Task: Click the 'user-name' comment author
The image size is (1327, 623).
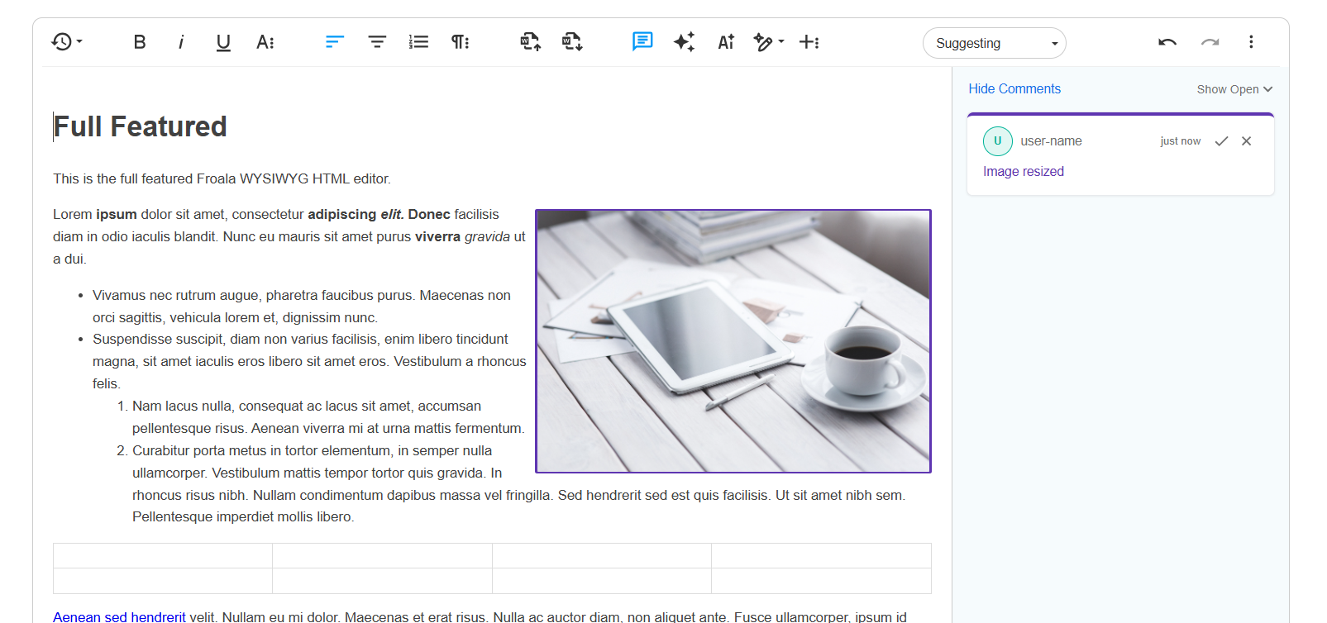Action: (1051, 141)
